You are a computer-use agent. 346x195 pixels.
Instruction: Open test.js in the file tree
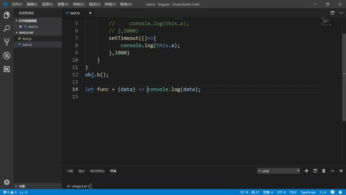coord(27,38)
